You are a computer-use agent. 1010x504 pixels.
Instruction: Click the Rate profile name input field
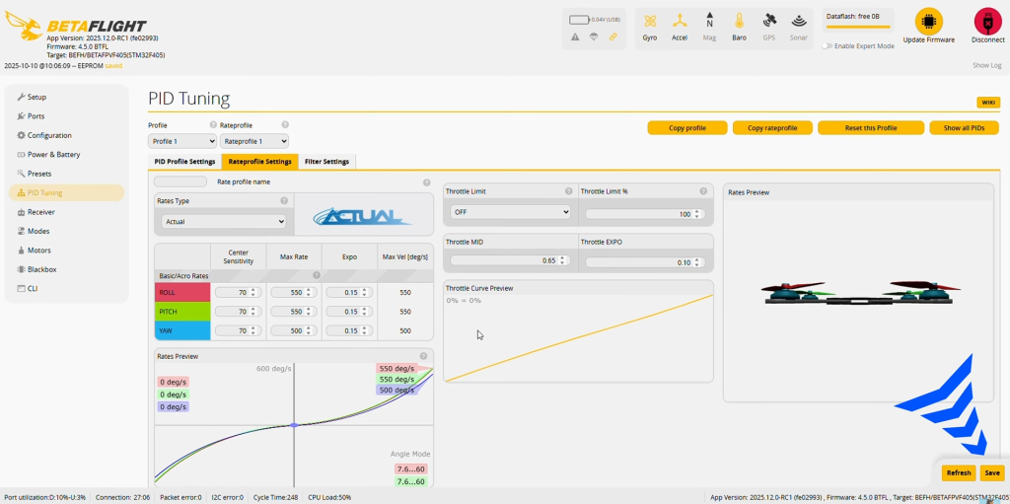[x=180, y=181]
